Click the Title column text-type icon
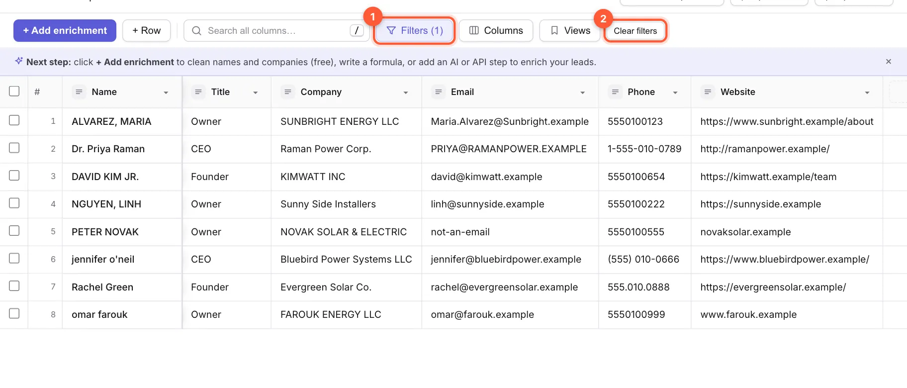The height and width of the screenshot is (388, 907). (x=198, y=92)
